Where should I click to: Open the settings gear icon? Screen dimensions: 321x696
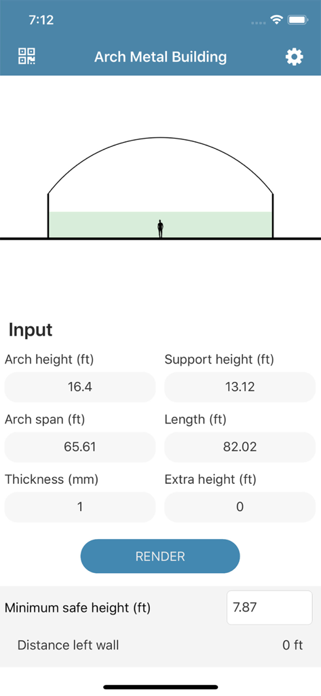294,57
